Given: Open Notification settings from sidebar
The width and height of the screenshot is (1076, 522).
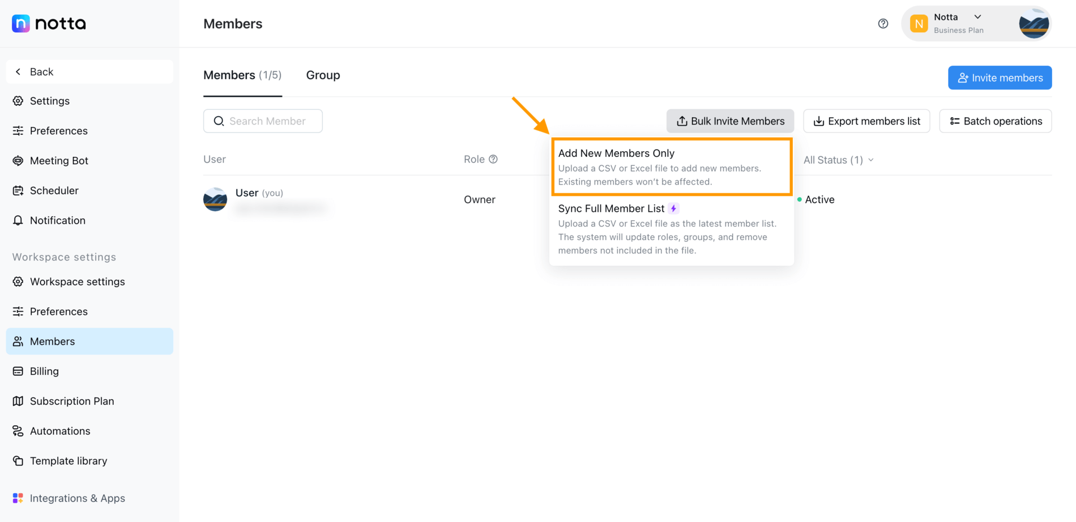Looking at the screenshot, I should 89,220.
